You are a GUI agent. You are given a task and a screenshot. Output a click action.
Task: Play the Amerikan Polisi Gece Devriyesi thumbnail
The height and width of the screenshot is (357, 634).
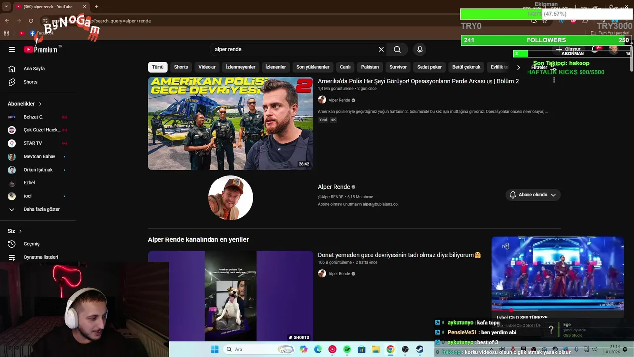coord(230,123)
